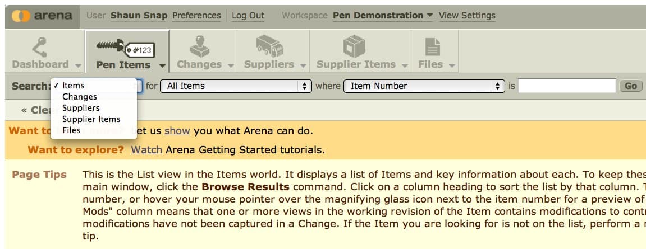This screenshot has height=249, width=646.
Task: Switch to the Suppliers tab label
Action: [x=269, y=64]
